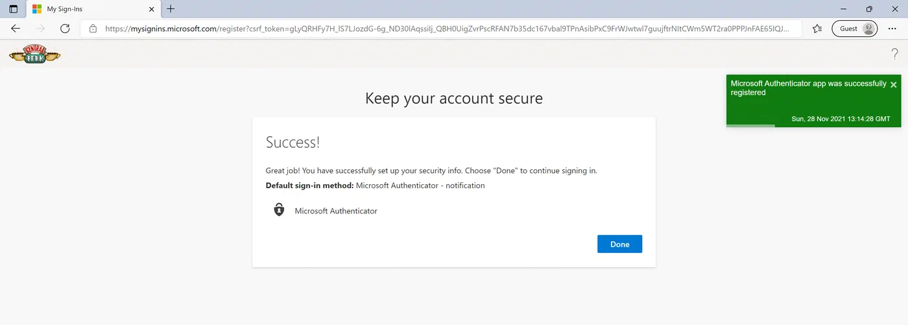The height and width of the screenshot is (325, 908).
Task: Click the Central Perk logo
Action: point(35,54)
